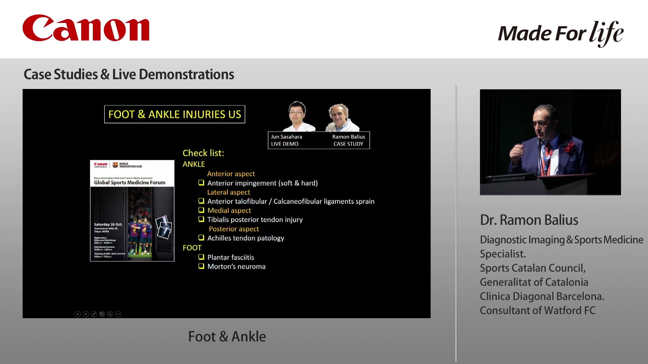Check the Anterior talofibular ligaments sprain box

pos(201,201)
